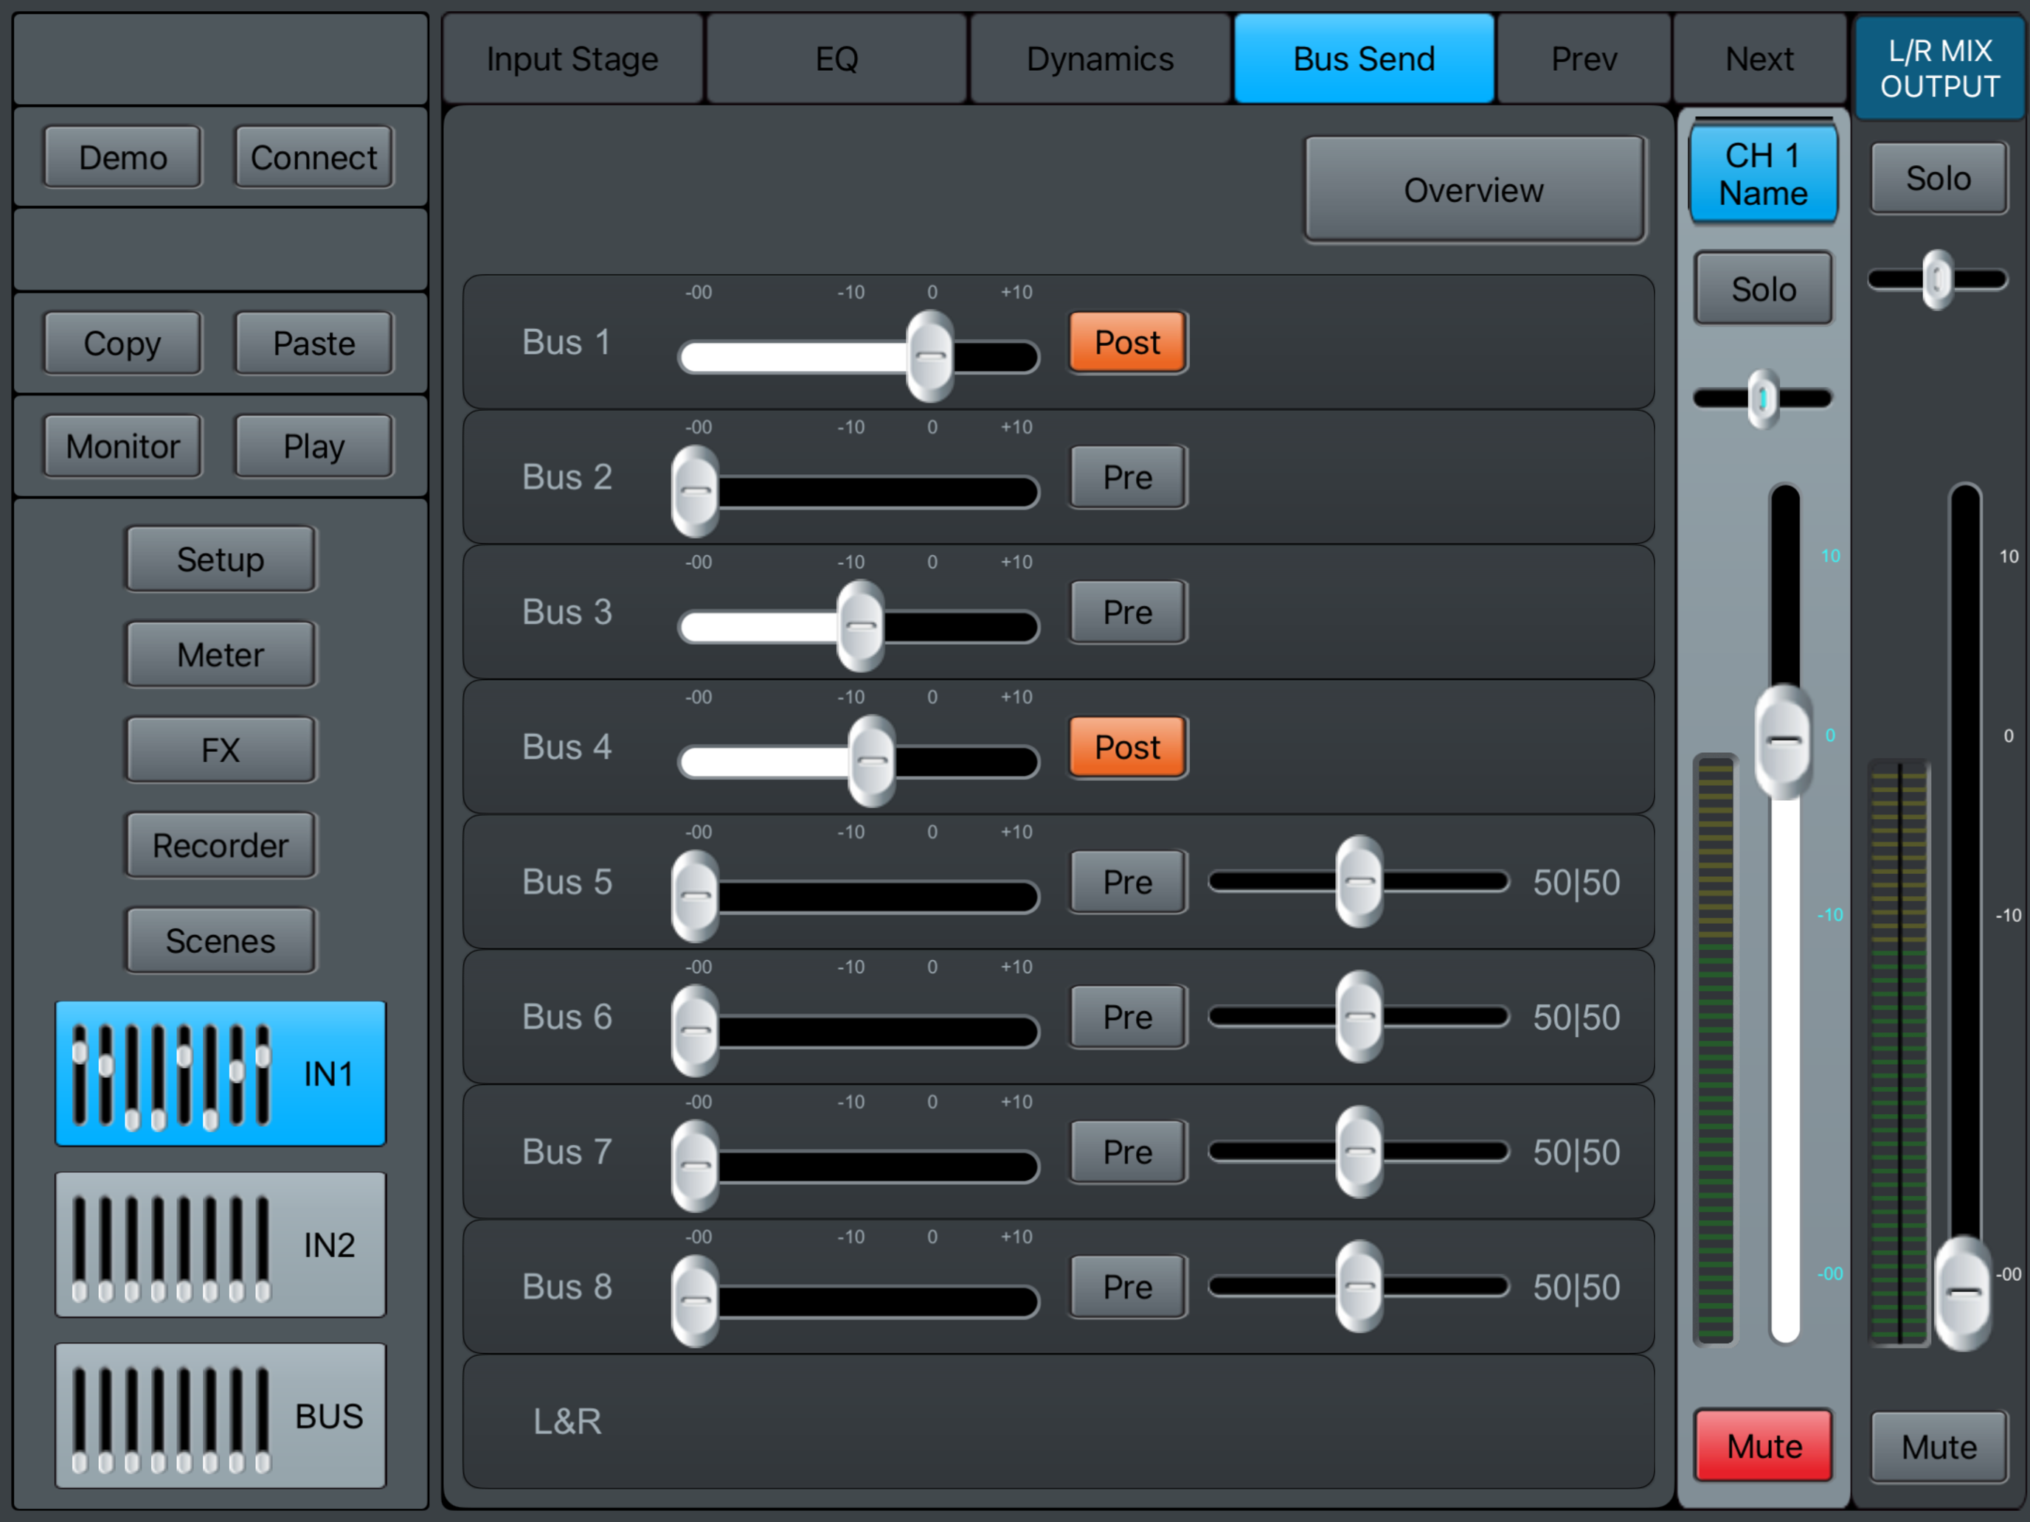This screenshot has width=2030, height=1522.
Task: Click the Bus 1 send level slider
Action: coord(859,357)
